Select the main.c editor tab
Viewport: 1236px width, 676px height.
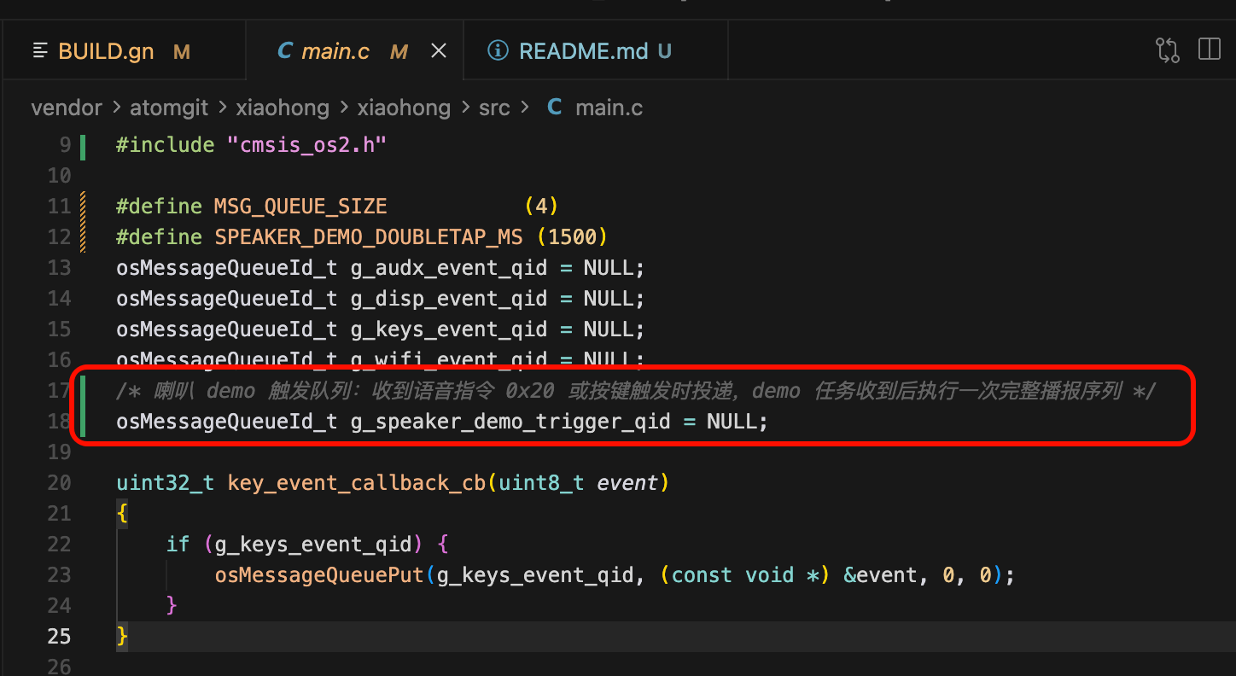[355, 51]
